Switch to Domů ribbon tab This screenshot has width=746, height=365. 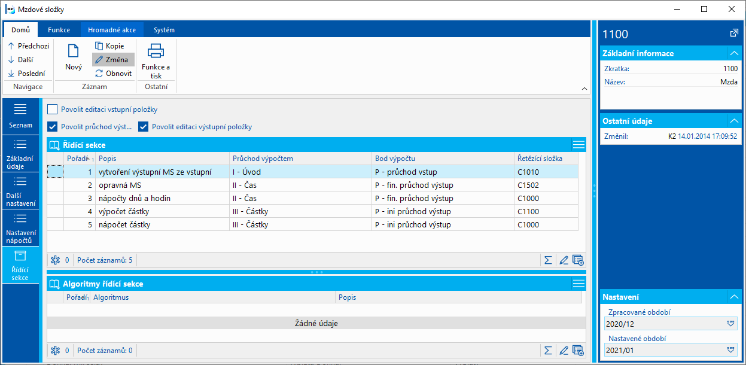point(21,29)
